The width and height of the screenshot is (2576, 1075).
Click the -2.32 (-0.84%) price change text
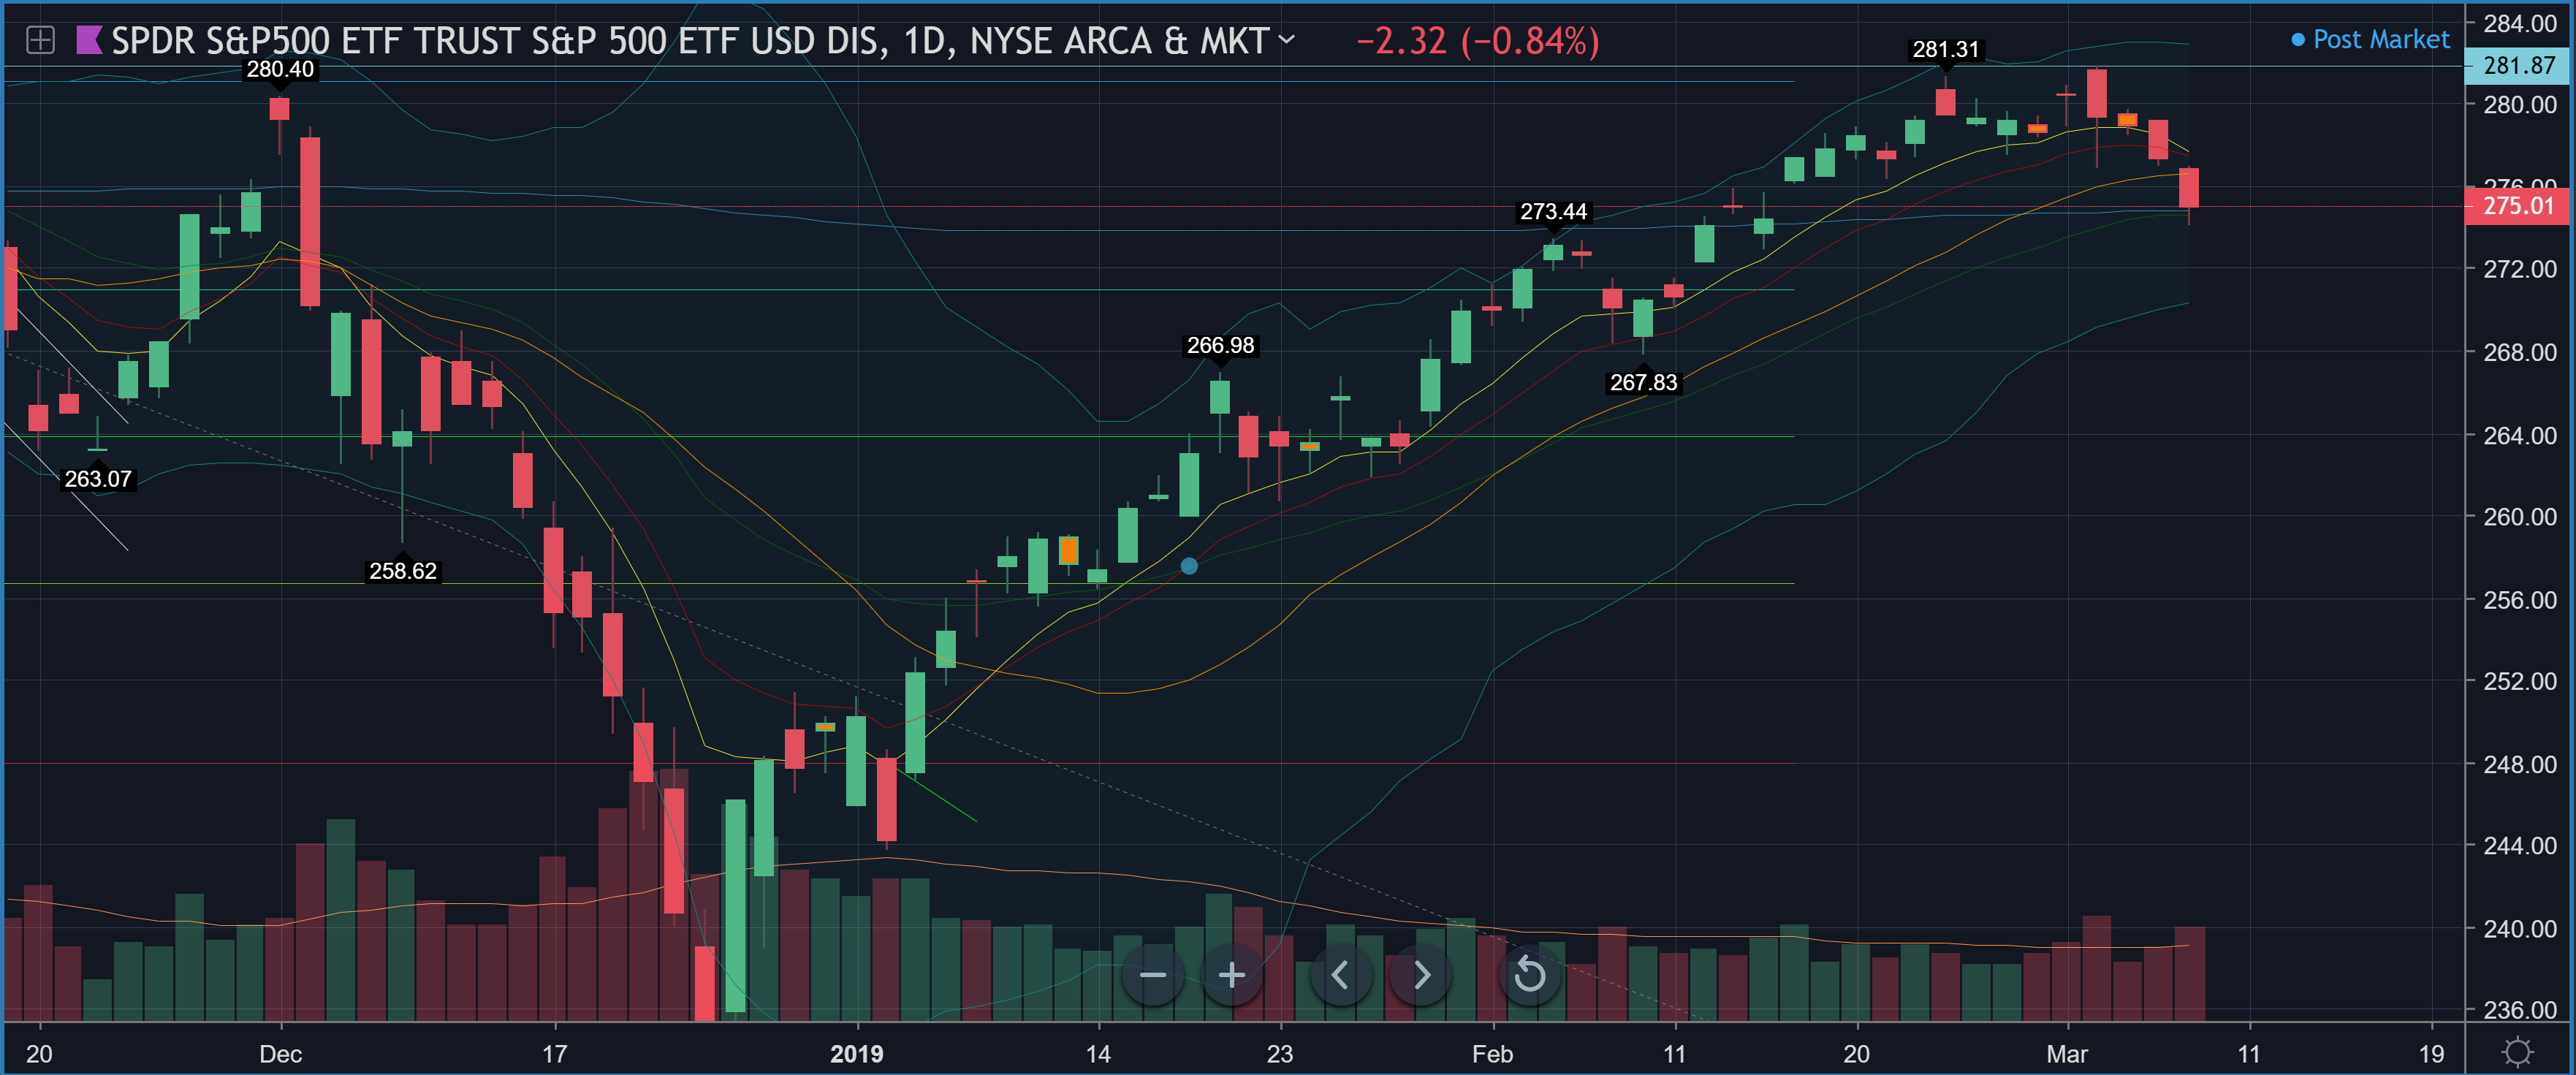click(1477, 41)
